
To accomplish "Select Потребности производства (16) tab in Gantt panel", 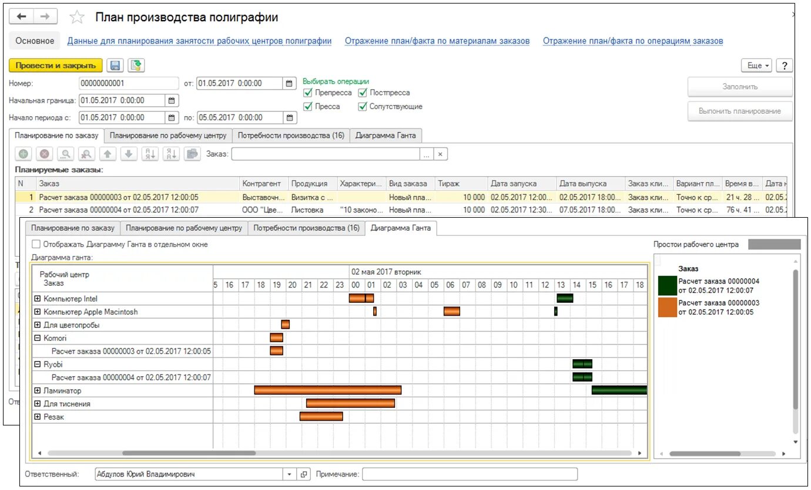I will [x=307, y=228].
